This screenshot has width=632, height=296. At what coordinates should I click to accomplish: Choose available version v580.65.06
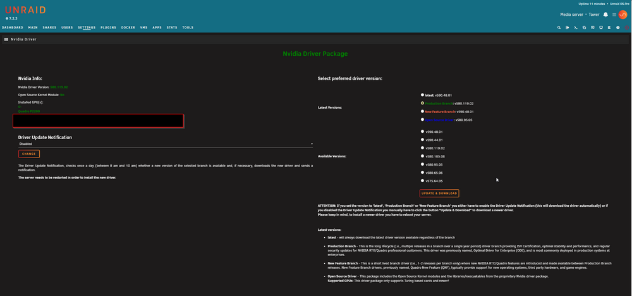tap(422, 172)
